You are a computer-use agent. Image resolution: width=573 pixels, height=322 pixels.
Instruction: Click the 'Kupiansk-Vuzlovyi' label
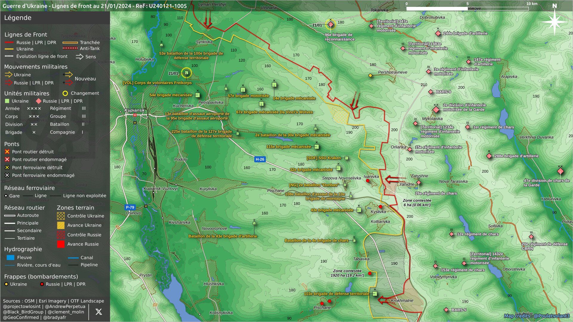161,188
